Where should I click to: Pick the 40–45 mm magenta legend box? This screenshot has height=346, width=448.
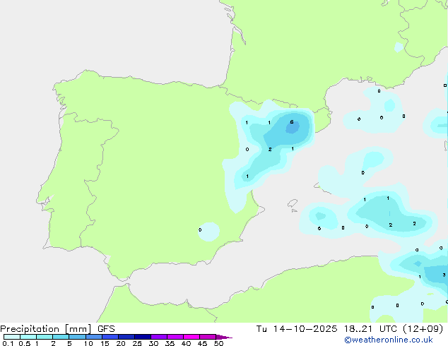(x=191, y=337)
